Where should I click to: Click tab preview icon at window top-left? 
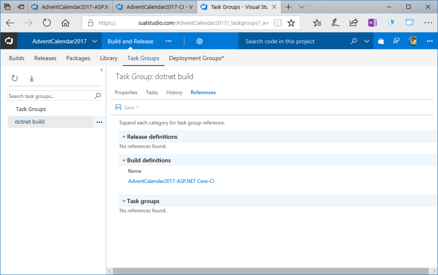7,7
